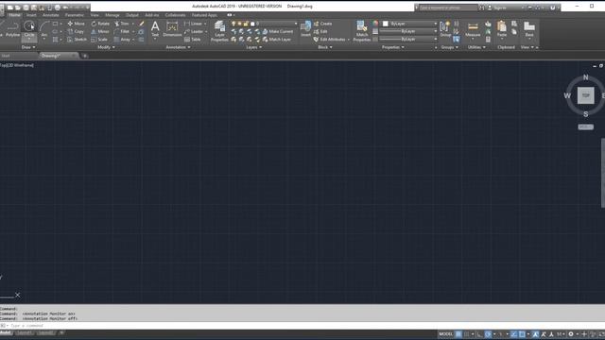Expand the Block panel
This screenshot has height=340, width=605.
[x=325, y=47]
